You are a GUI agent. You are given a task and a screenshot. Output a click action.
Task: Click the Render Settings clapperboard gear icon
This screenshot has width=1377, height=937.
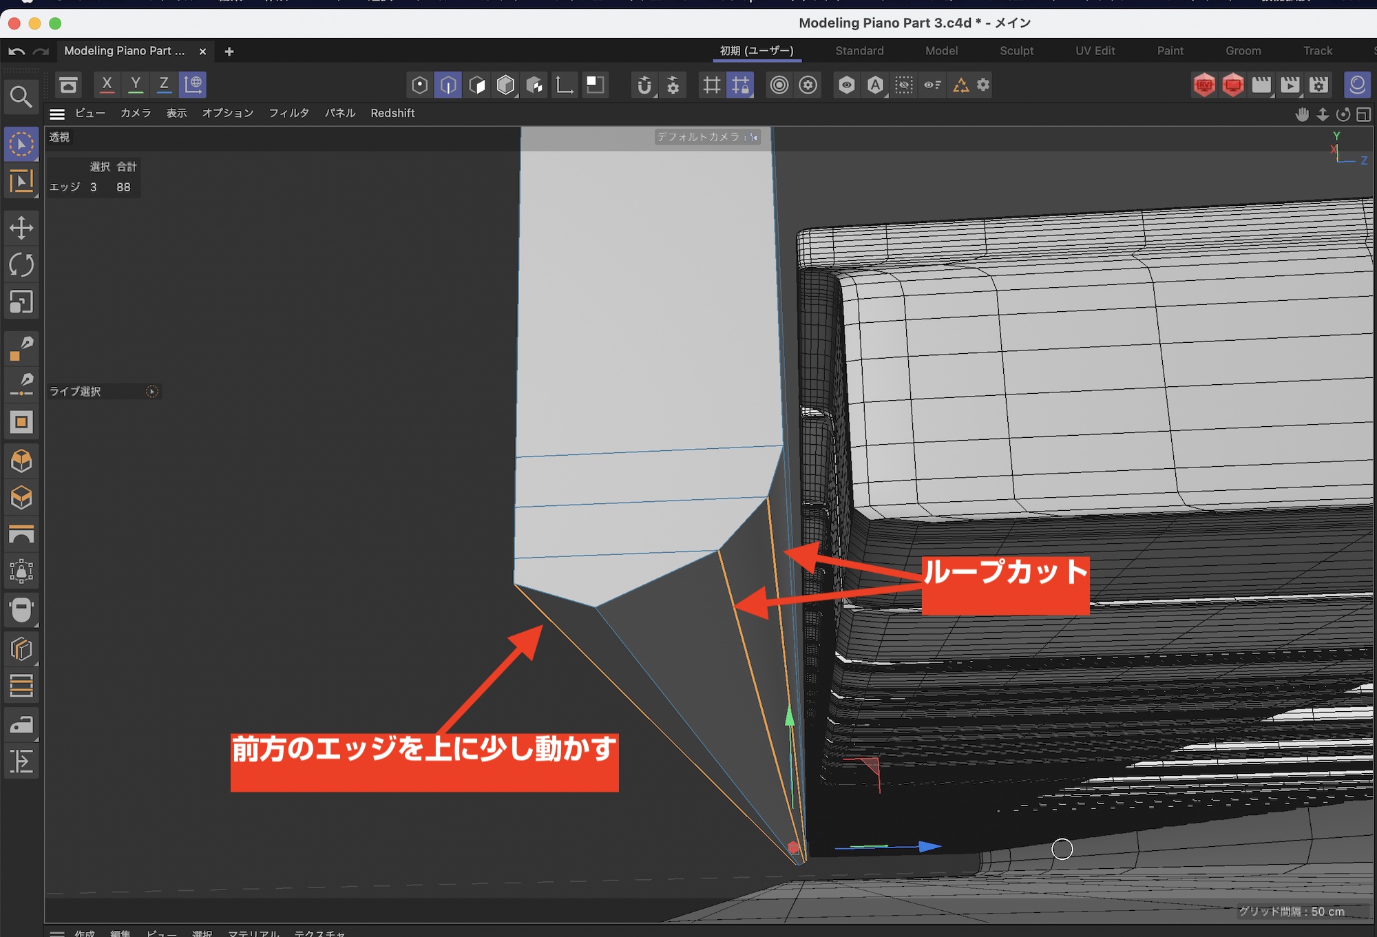coord(1318,85)
